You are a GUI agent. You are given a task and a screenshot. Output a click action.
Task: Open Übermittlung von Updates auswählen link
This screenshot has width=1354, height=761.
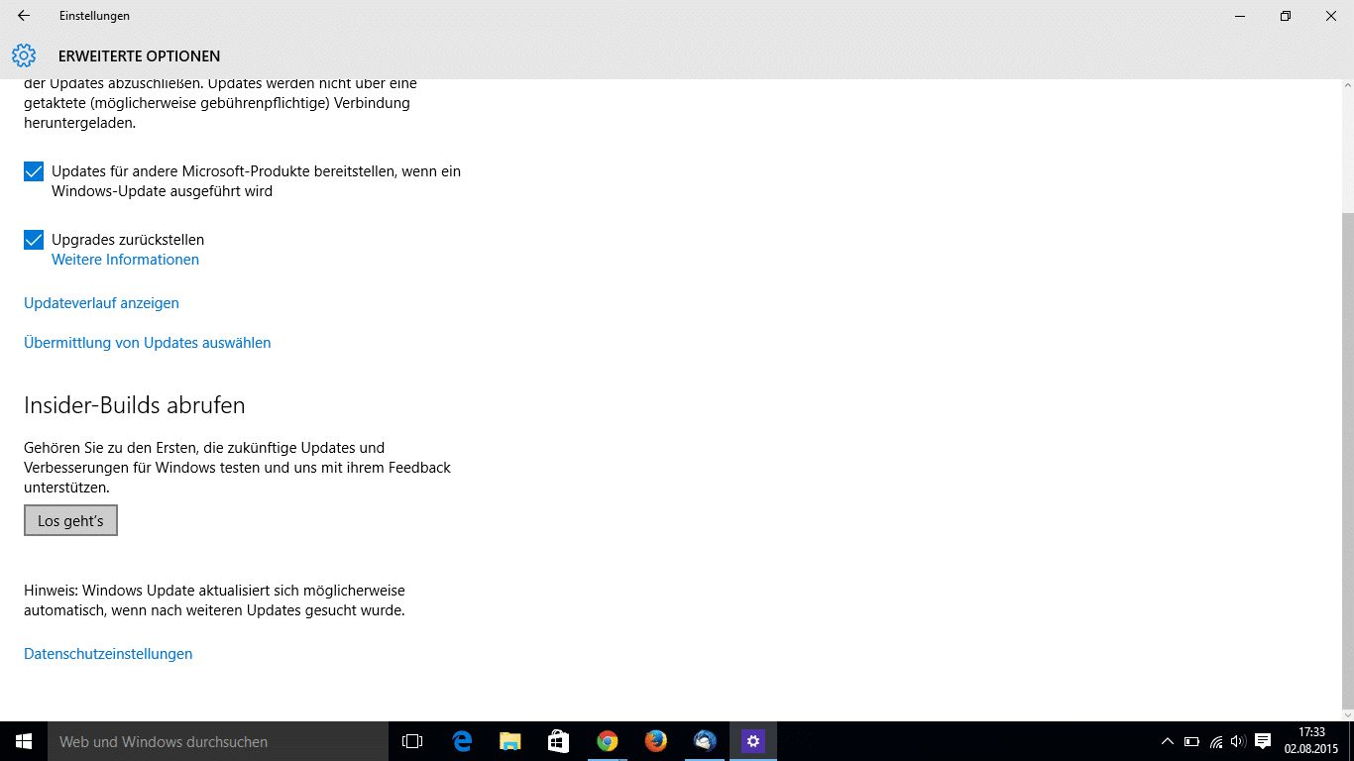tap(147, 343)
